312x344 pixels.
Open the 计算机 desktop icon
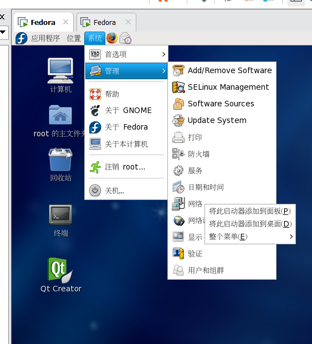(60, 75)
